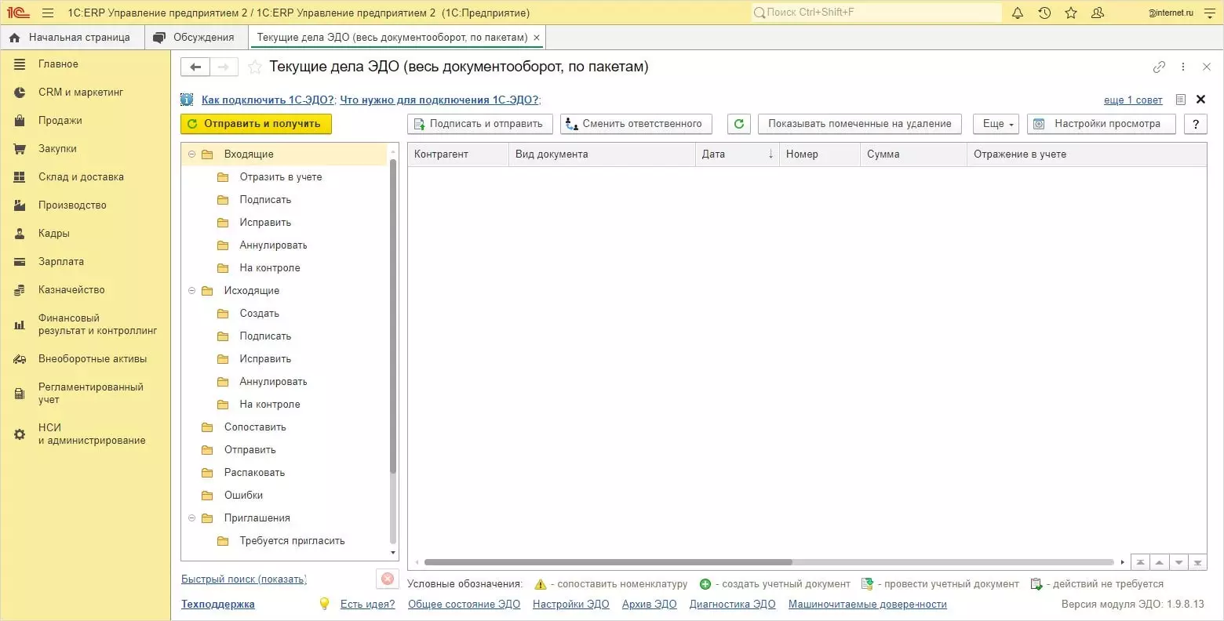Image resolution: width=1224 pixels, height=621 pixels.
Task: Open the user profile icon
Action: [1098, 13]
